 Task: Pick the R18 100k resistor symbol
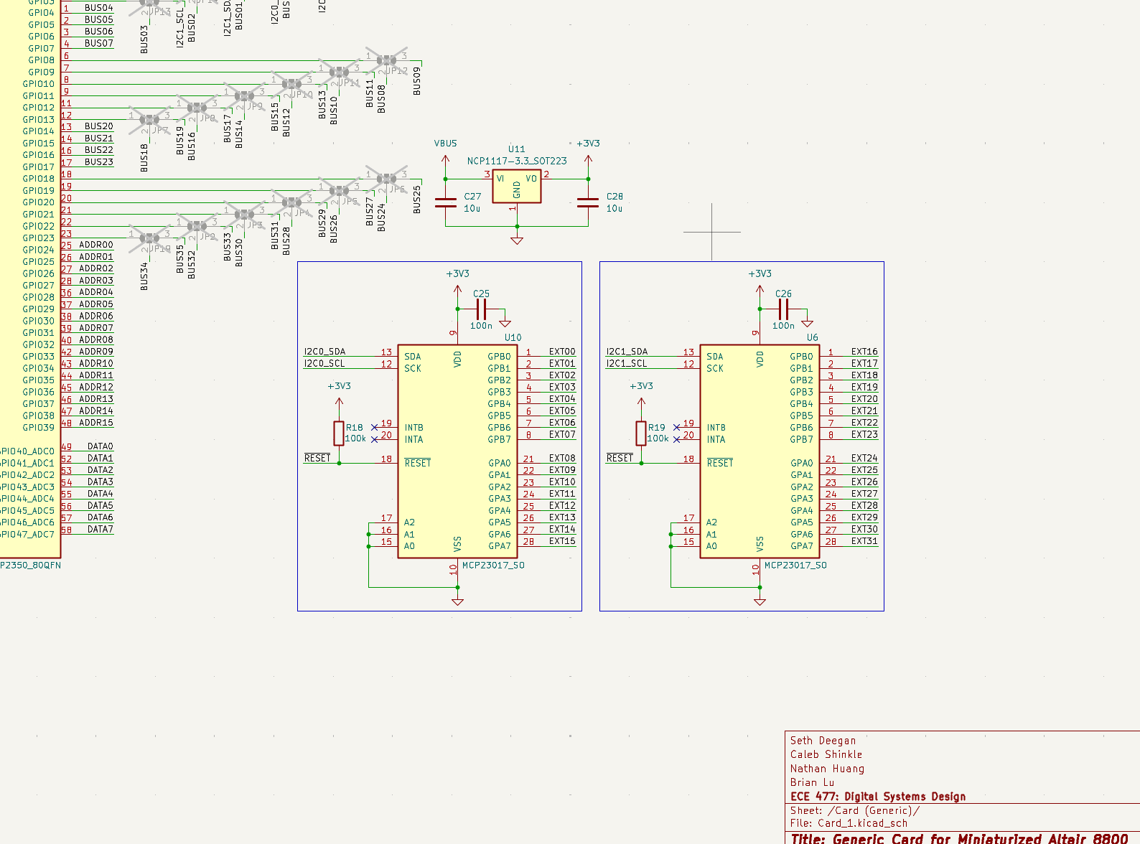click(339, 433)
